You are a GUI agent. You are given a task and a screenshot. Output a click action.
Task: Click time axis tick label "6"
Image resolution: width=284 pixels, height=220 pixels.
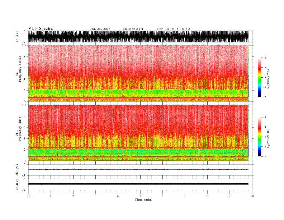(162, 196)
